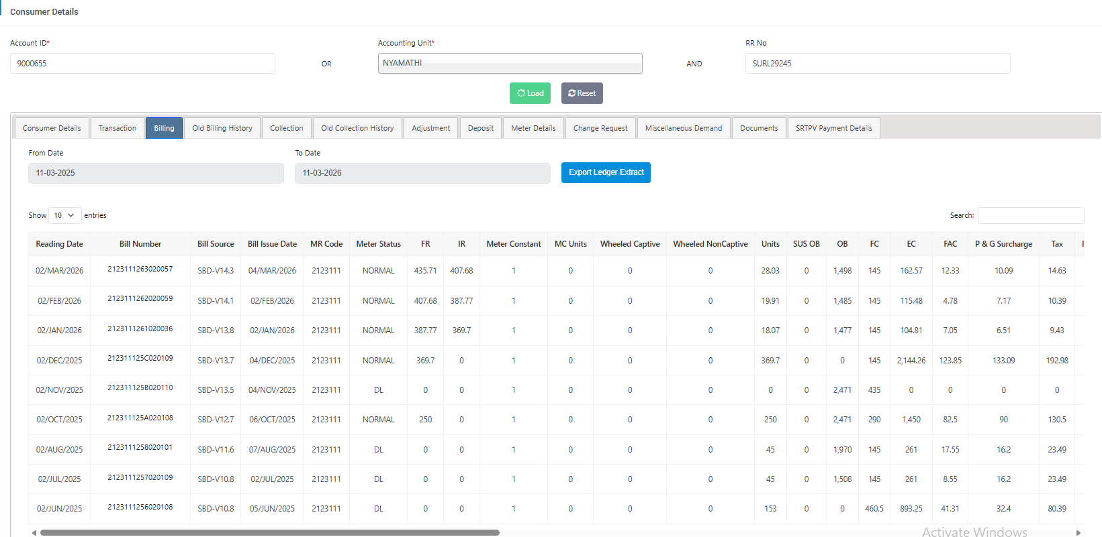This screenshot has width=1102, height=537.
Task: Open the Accounting Unit NYAMATHI dropdown
Action: [x=510, y=63]
